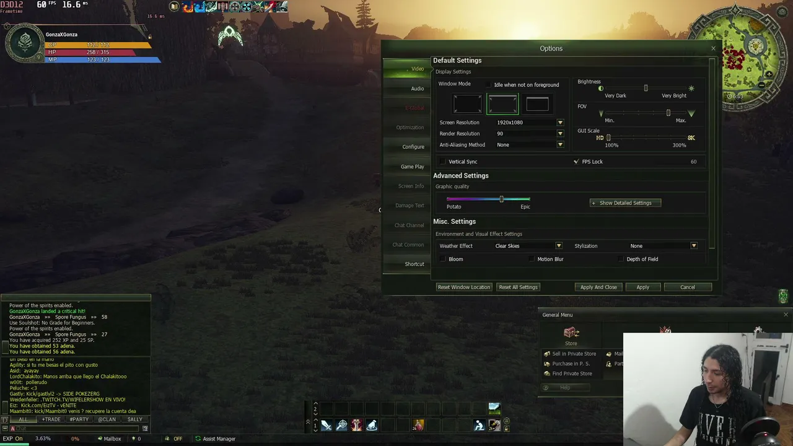The height and width of the screenshot is (446, 793).
Task: Toggle the EXP On indicator
Action: (12, 439)
